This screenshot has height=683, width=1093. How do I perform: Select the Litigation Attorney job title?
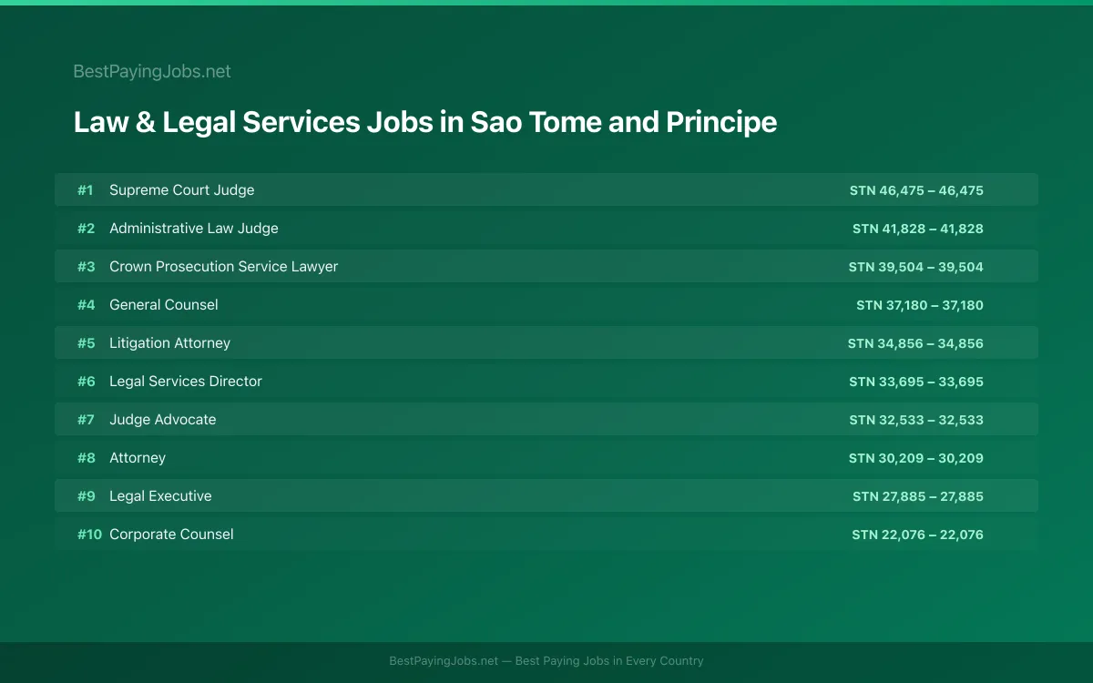170,343
